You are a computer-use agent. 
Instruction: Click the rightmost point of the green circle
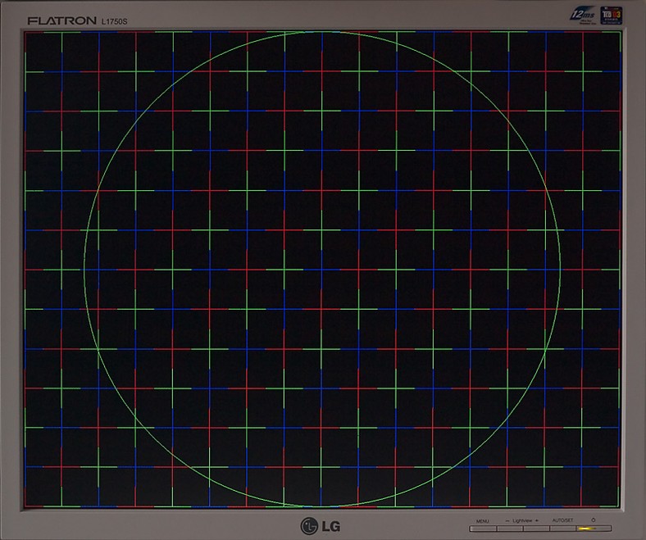coord(561,269)
